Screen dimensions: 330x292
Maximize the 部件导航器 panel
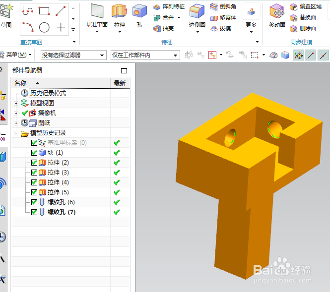click(124, 70)
